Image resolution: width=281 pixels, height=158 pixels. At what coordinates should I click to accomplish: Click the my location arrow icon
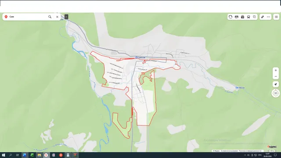[276, 84]
